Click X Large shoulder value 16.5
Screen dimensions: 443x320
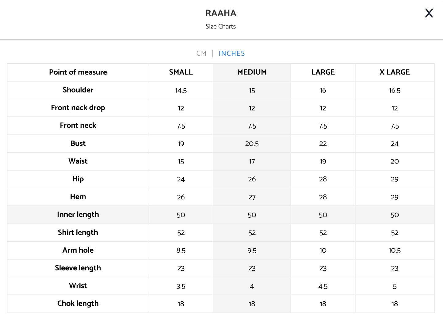pyautogui.click(x=395, y=91)
